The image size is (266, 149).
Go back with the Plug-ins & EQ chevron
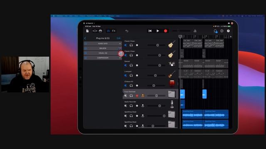(x=85, y=38)
